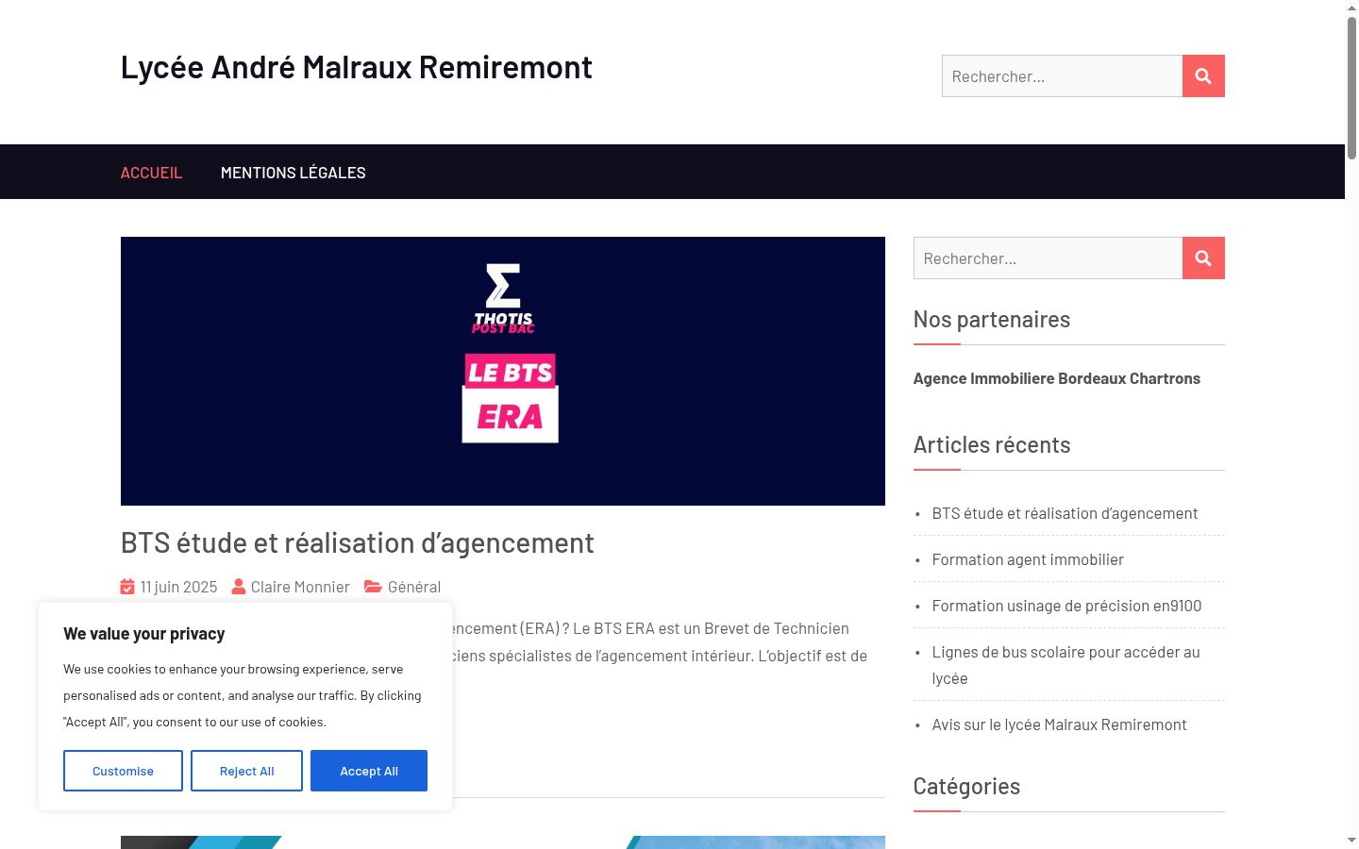Click the Articles récents heading
Screen dimensions: 1359x849
[992, 445]
